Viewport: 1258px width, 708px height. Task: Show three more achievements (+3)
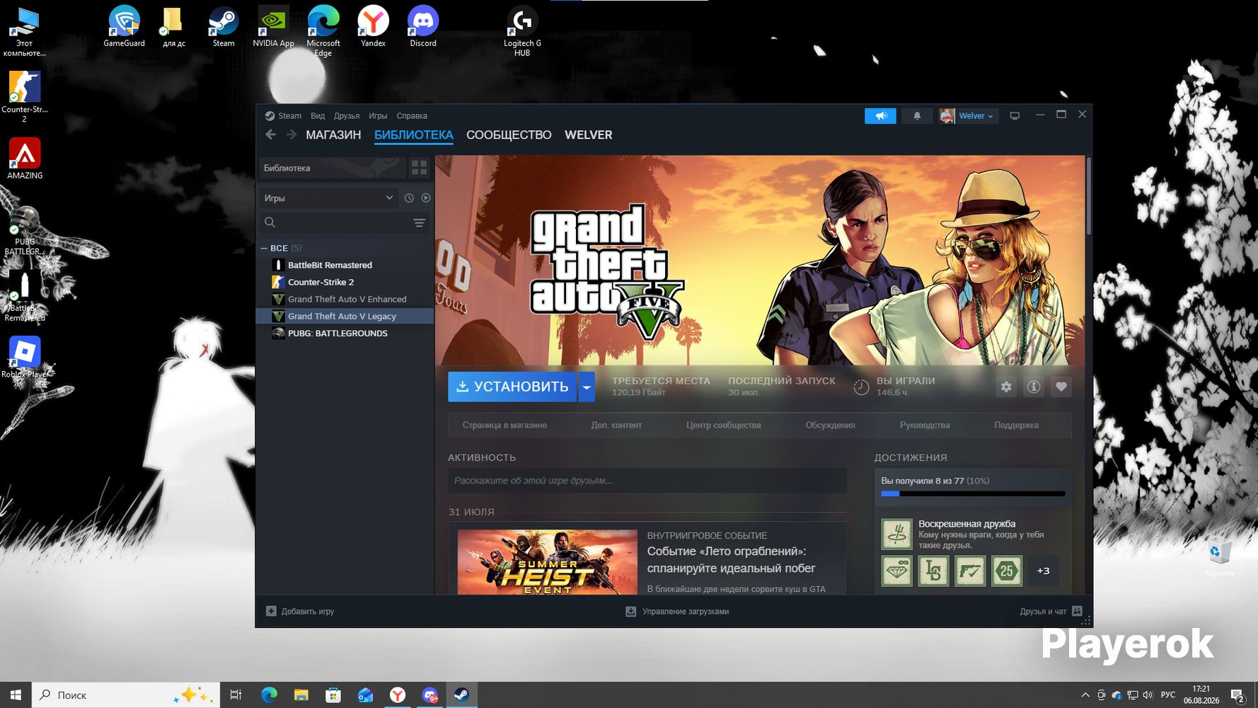point(1044,571)
